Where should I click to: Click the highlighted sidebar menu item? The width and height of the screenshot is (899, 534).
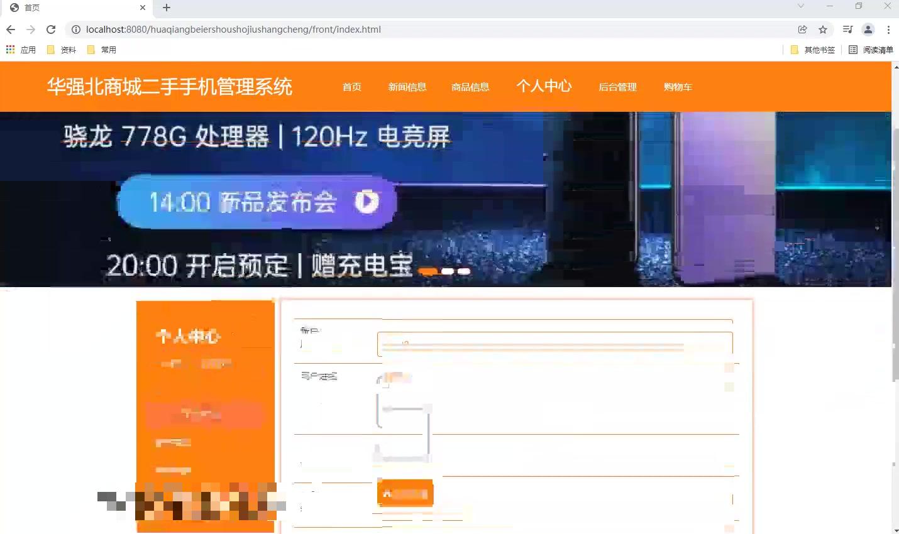(x=204, y=414)
